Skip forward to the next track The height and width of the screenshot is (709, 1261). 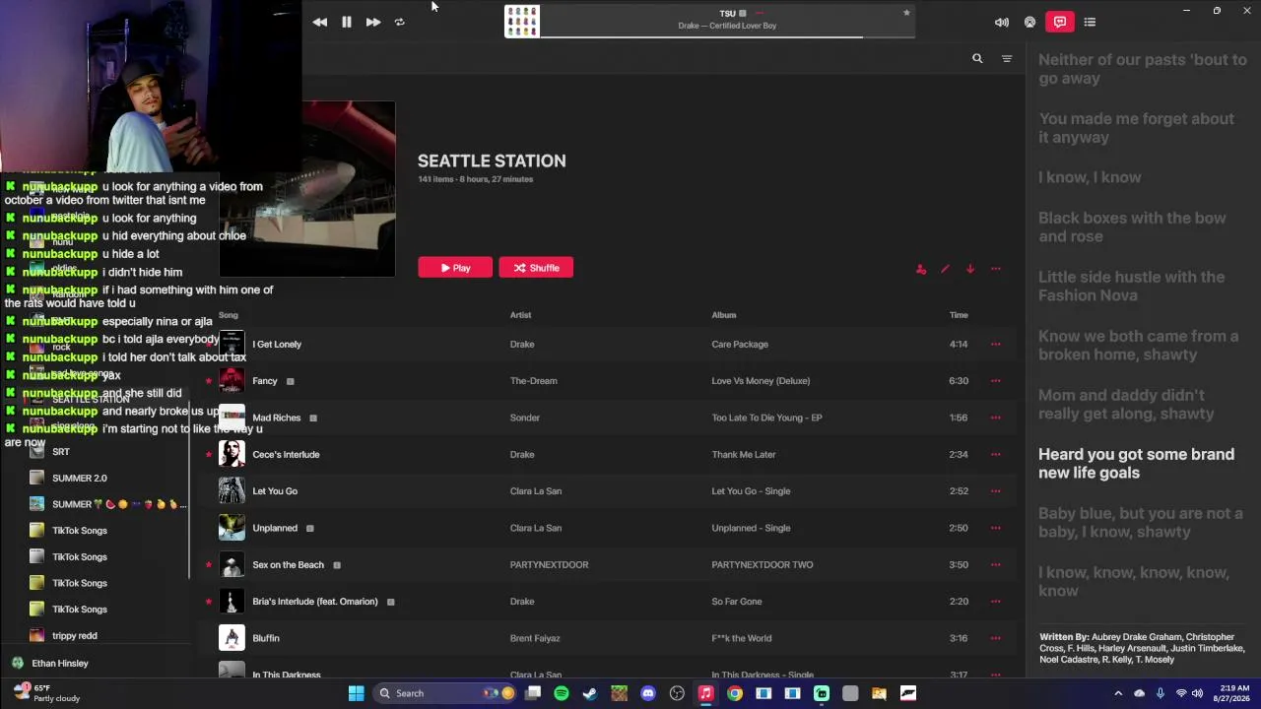coord(373,22)
